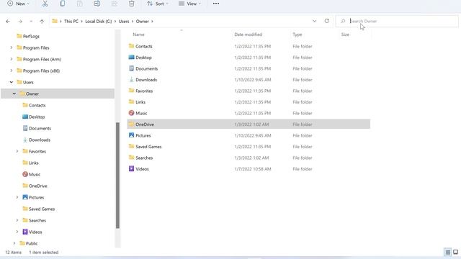Select PerfLogs in navigation tree

pos(28,36)
